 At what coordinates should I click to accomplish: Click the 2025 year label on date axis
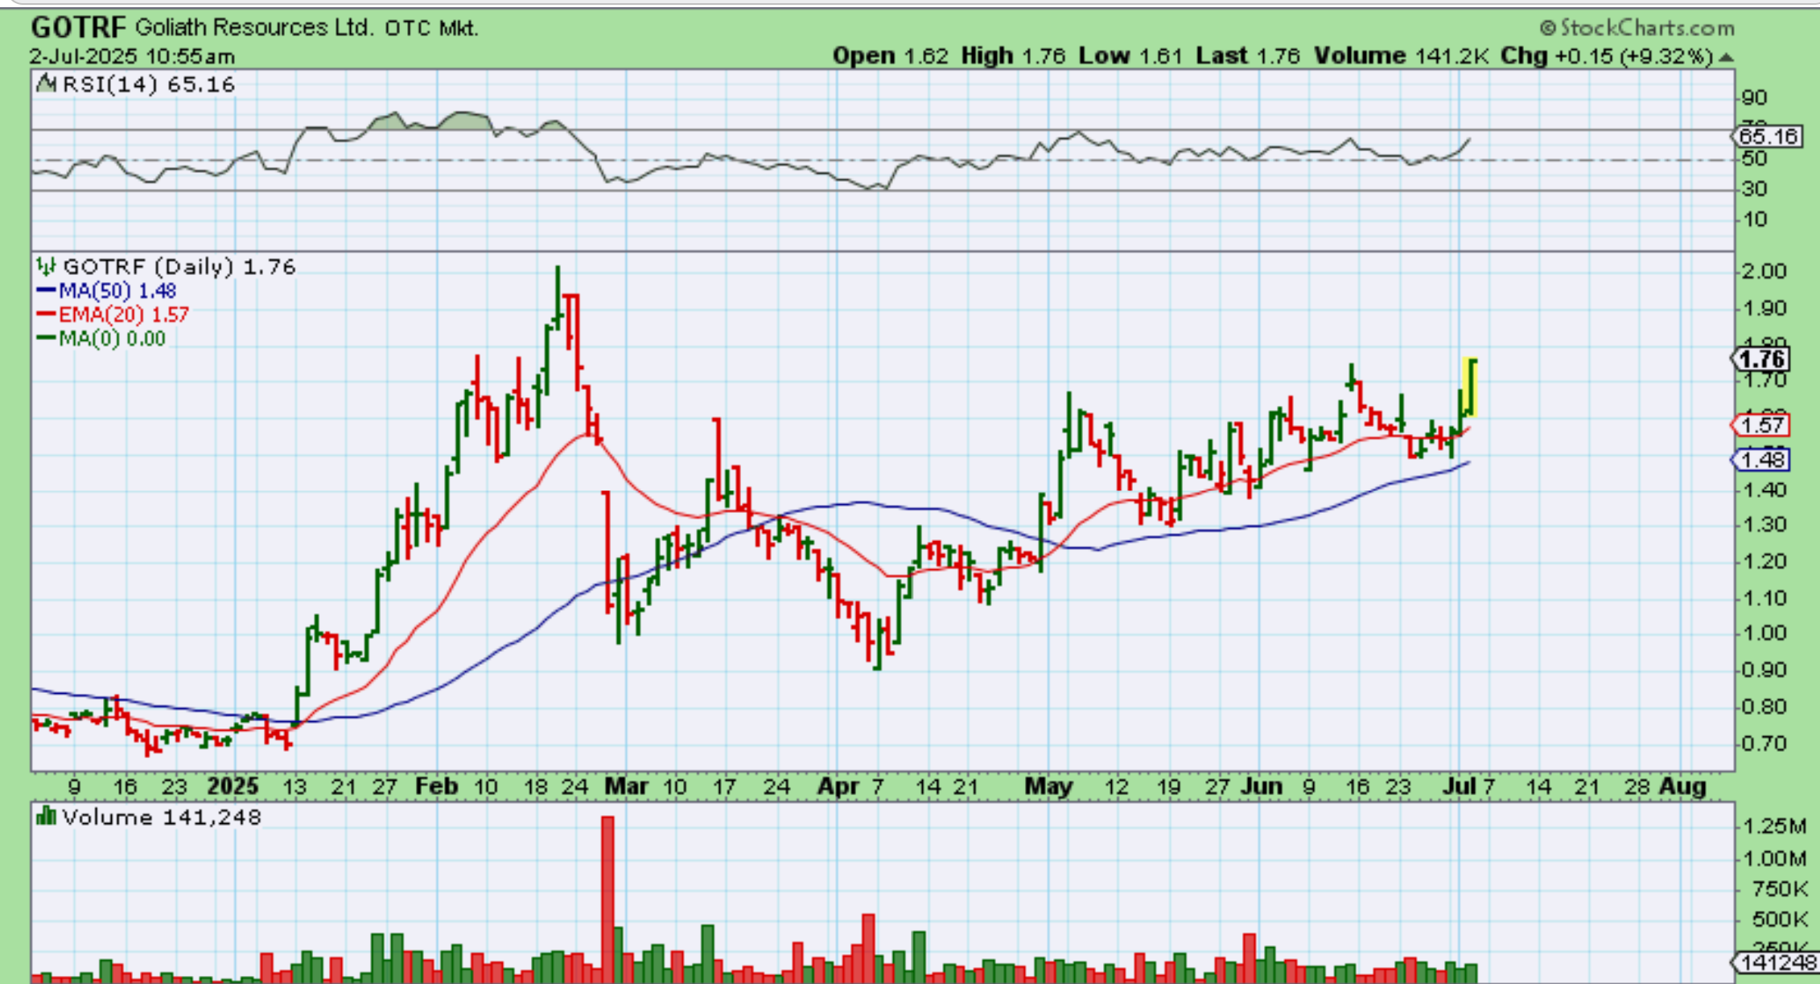(233, 786)
